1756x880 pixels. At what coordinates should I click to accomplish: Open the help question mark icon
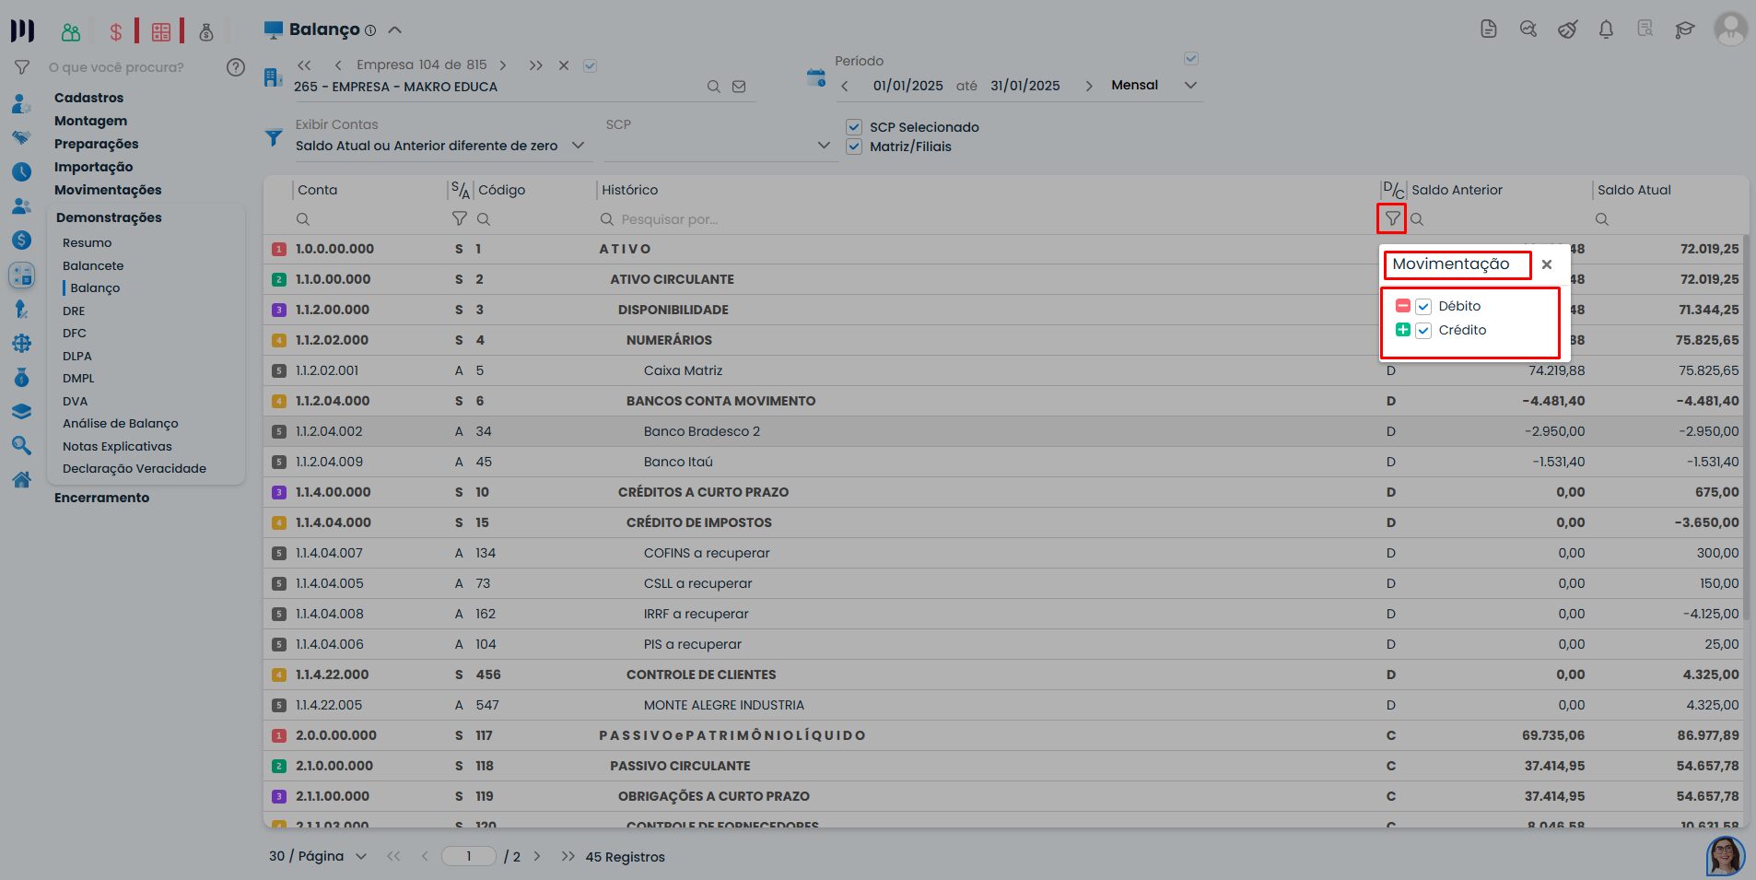(x=236, y=67)
